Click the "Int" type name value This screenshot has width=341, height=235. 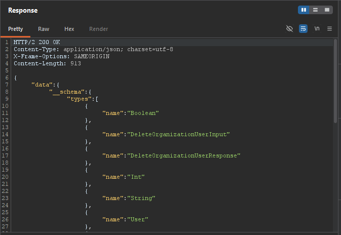pos(136,177)
